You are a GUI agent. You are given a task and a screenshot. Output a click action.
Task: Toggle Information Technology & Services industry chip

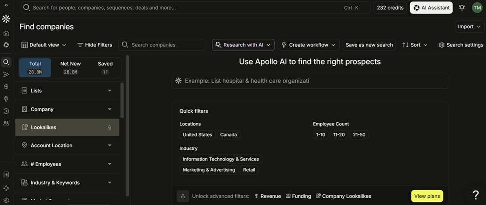tap(221, 159)
